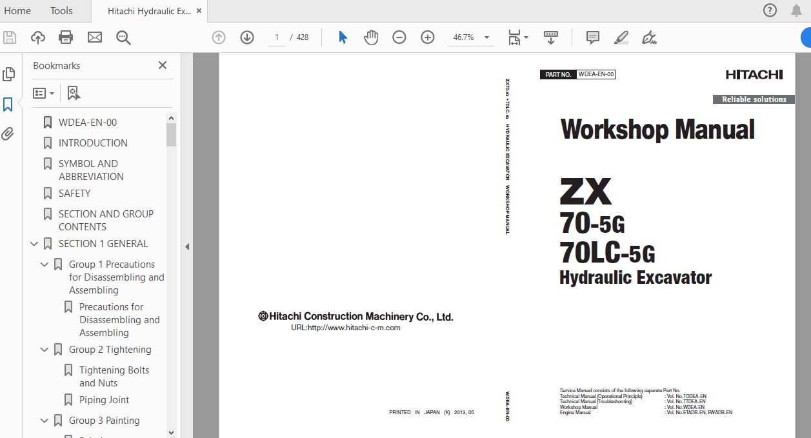
Task: Select SECTION 1 GENERAL bookmark
Action: click(103, 244)
